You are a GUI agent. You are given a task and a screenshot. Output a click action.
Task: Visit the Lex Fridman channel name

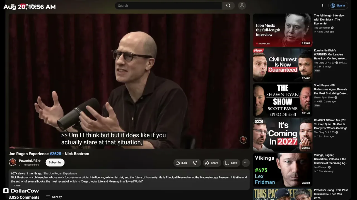coord(320,167)
